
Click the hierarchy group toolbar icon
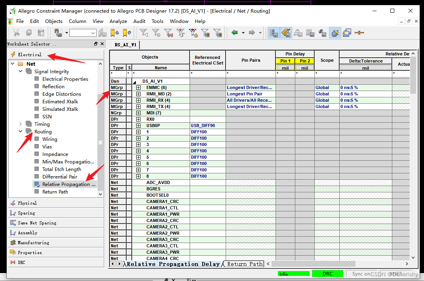[298, 33]
